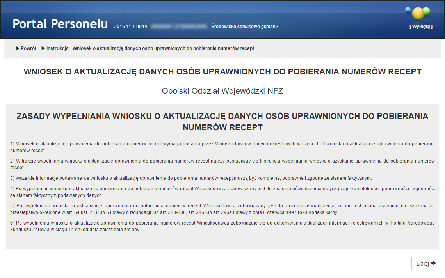The height and width of the screenshot is (278, 445).
Task: Click rule 5 paragraph mentioning Kodeks karny
Action: (x=222, y=209)
